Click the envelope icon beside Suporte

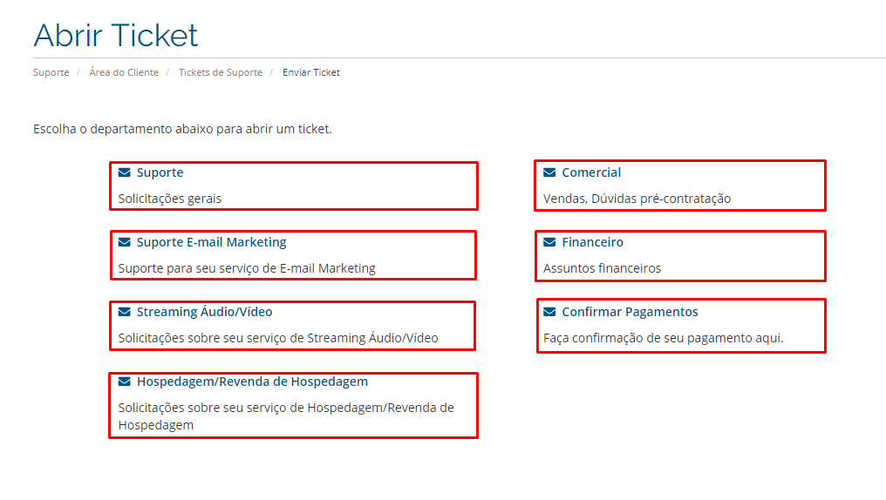pos(125,172)
